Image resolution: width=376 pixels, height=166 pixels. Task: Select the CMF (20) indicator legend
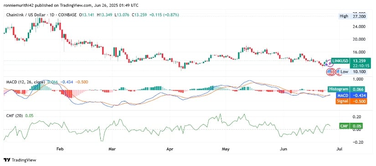(x=14, y=116)
